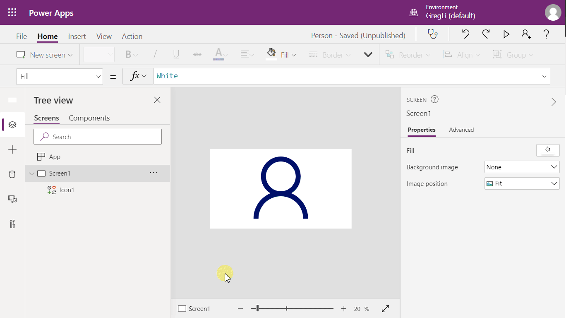This screenshot has height=318, width=566.
Task: Open Advanced tools icon in left sidebar
Action: pos(12,224)
